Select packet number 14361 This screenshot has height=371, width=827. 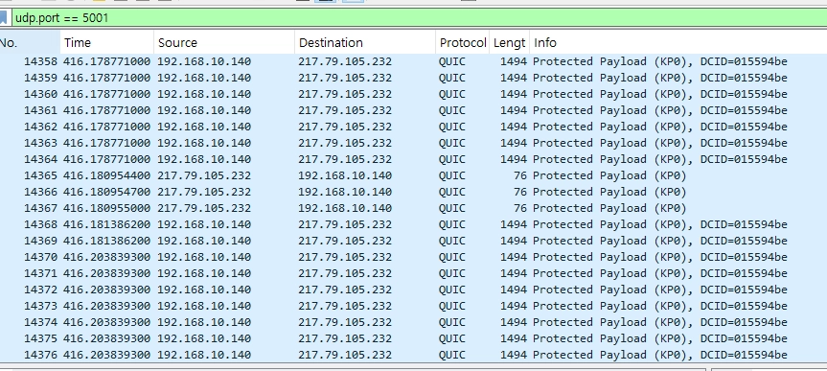tap(414, 110)
